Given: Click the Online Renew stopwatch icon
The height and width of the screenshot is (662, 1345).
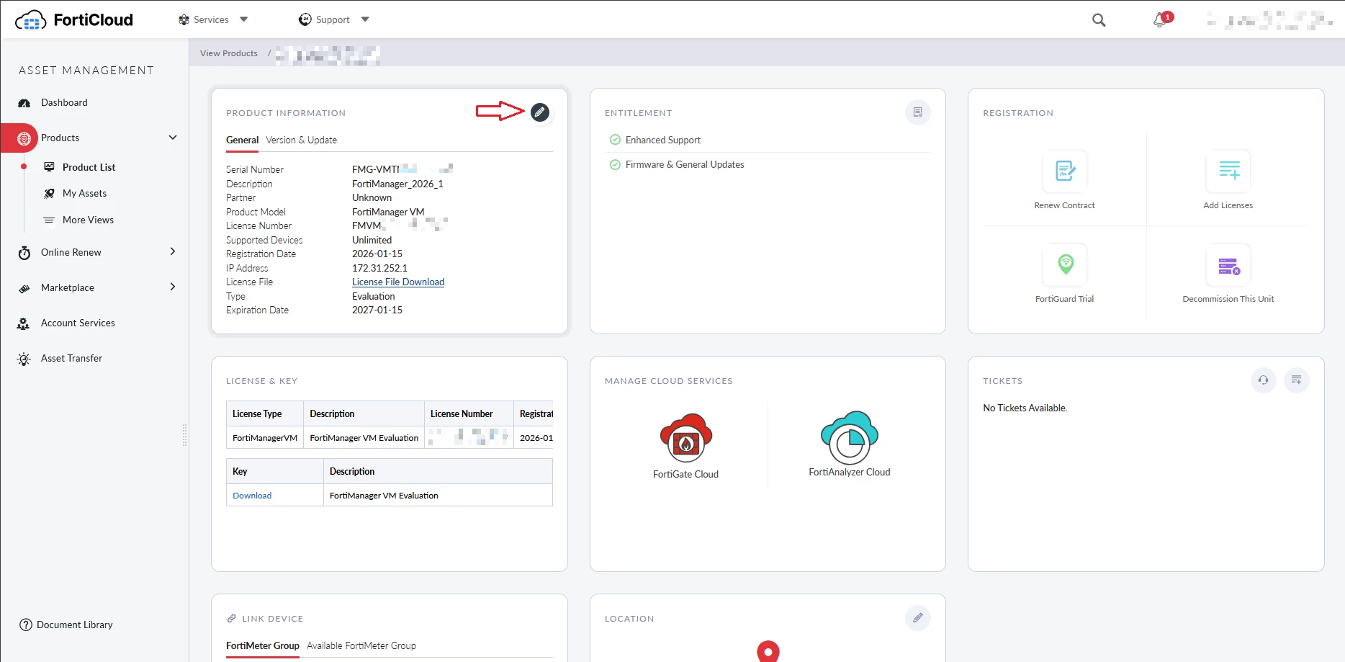Looking at the screenshot, I should pyautogui.click(x=24, y=253).
